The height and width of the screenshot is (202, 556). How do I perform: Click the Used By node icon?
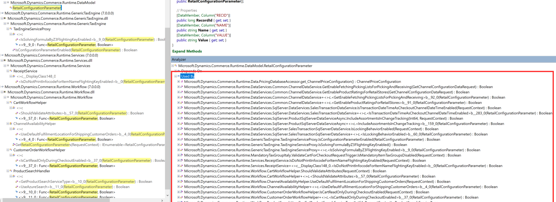[x=179, y=76]
